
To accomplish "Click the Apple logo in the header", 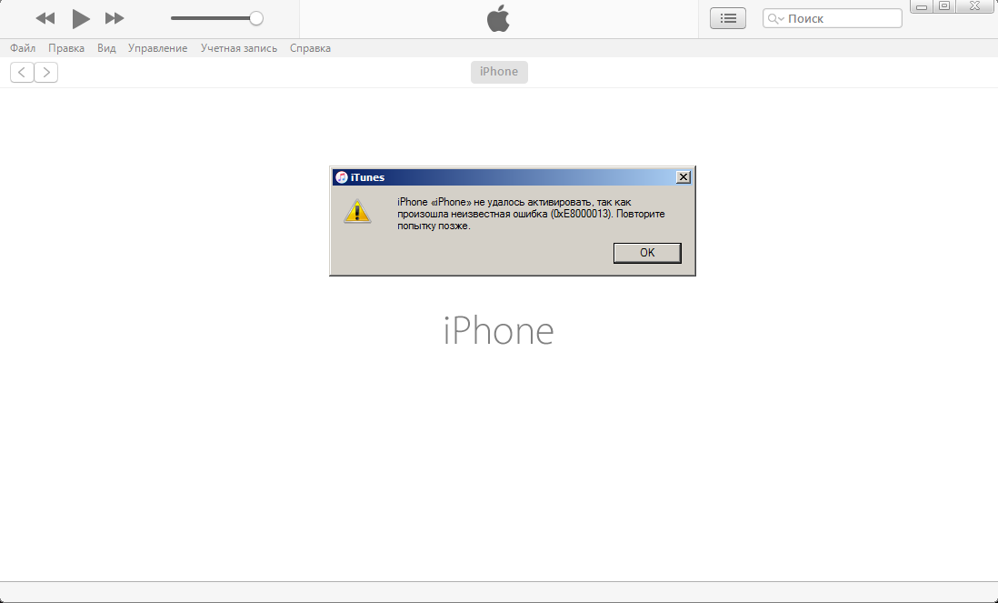I will click(x=498, y=18).
